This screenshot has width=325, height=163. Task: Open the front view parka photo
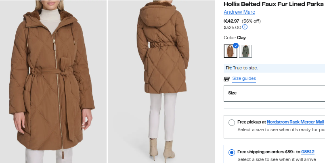pyautogui.click(x=53, y=81)
